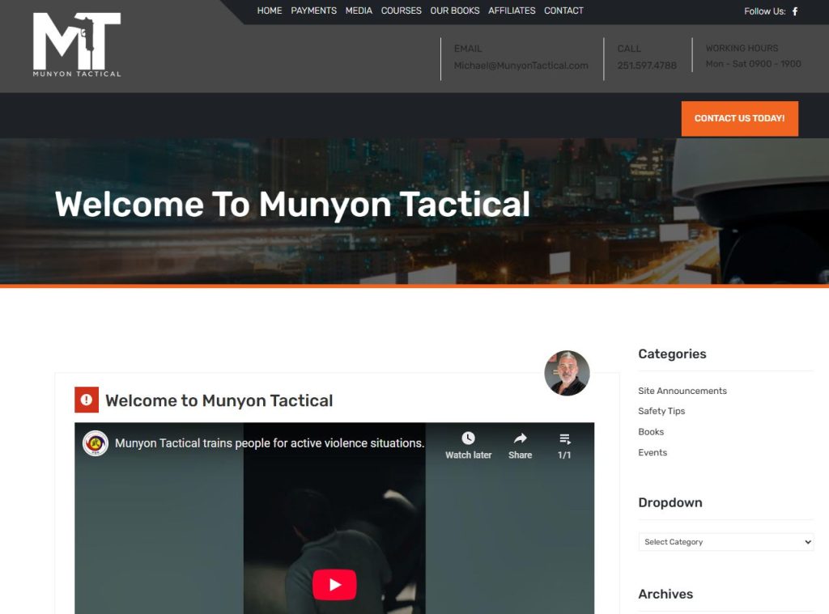Click the Michael@MunyonTactical.com email link

pyautogui.click(x=521, y=66)
